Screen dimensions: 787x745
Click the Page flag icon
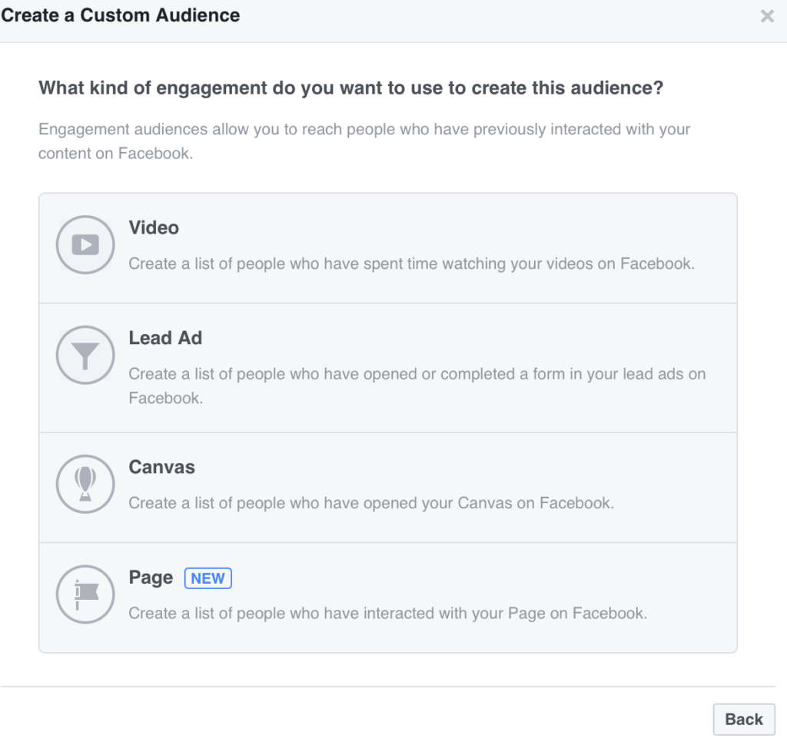click(x=85, y=594)
